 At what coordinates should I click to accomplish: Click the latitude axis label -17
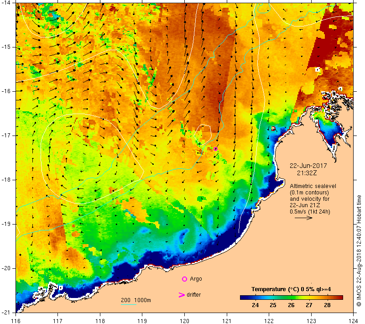pyautogui.click(x=6, y=136)
